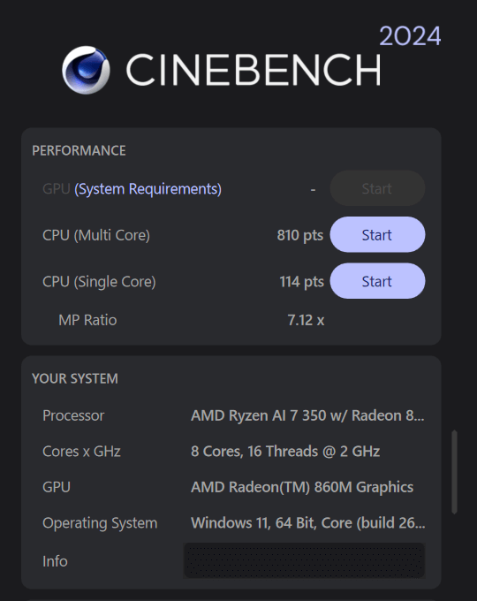Image resolution: width=477 pixels, height=601 pixels.
Task: Click the Cinebench sphere logo icon
Action: [x=86, y=70]
